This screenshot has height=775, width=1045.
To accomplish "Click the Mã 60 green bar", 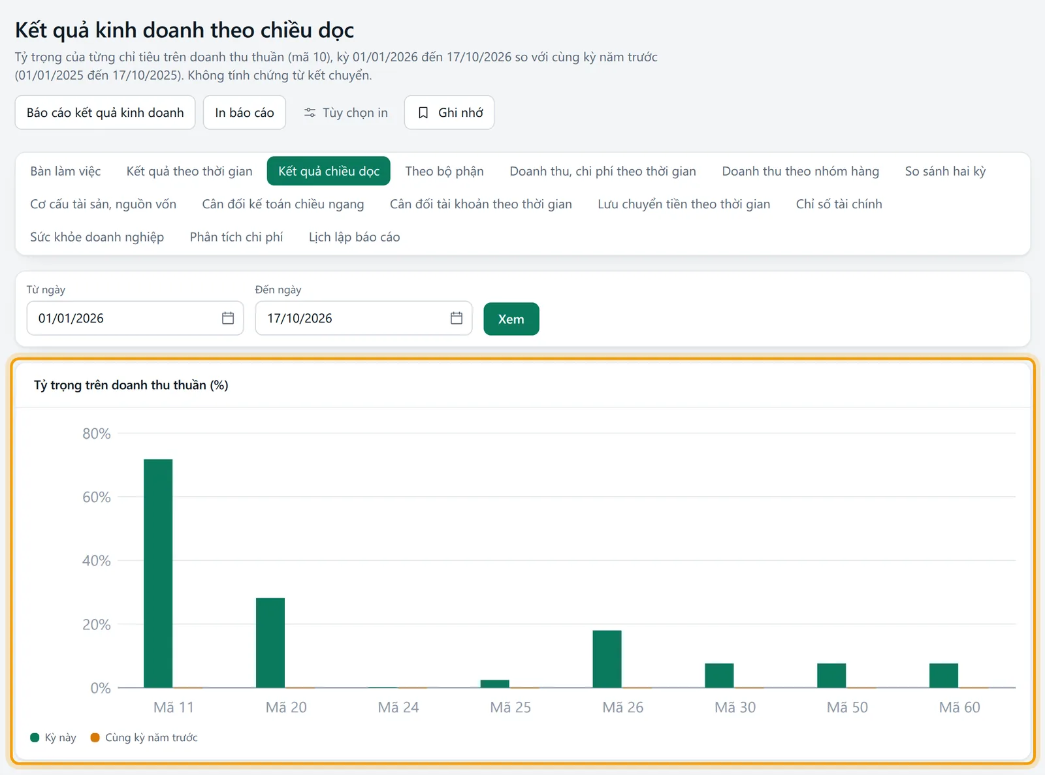I will (x=944, y=675).
